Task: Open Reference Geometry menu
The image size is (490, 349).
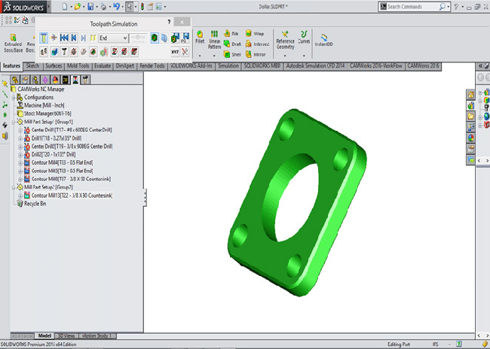Action: tap(285, 40)
